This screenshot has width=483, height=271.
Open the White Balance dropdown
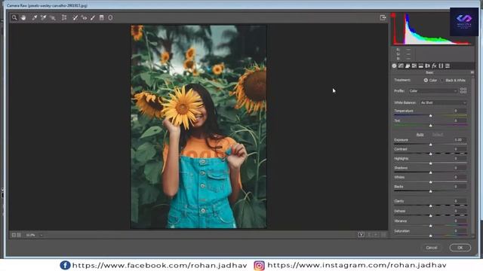click(x=444, y=102)
